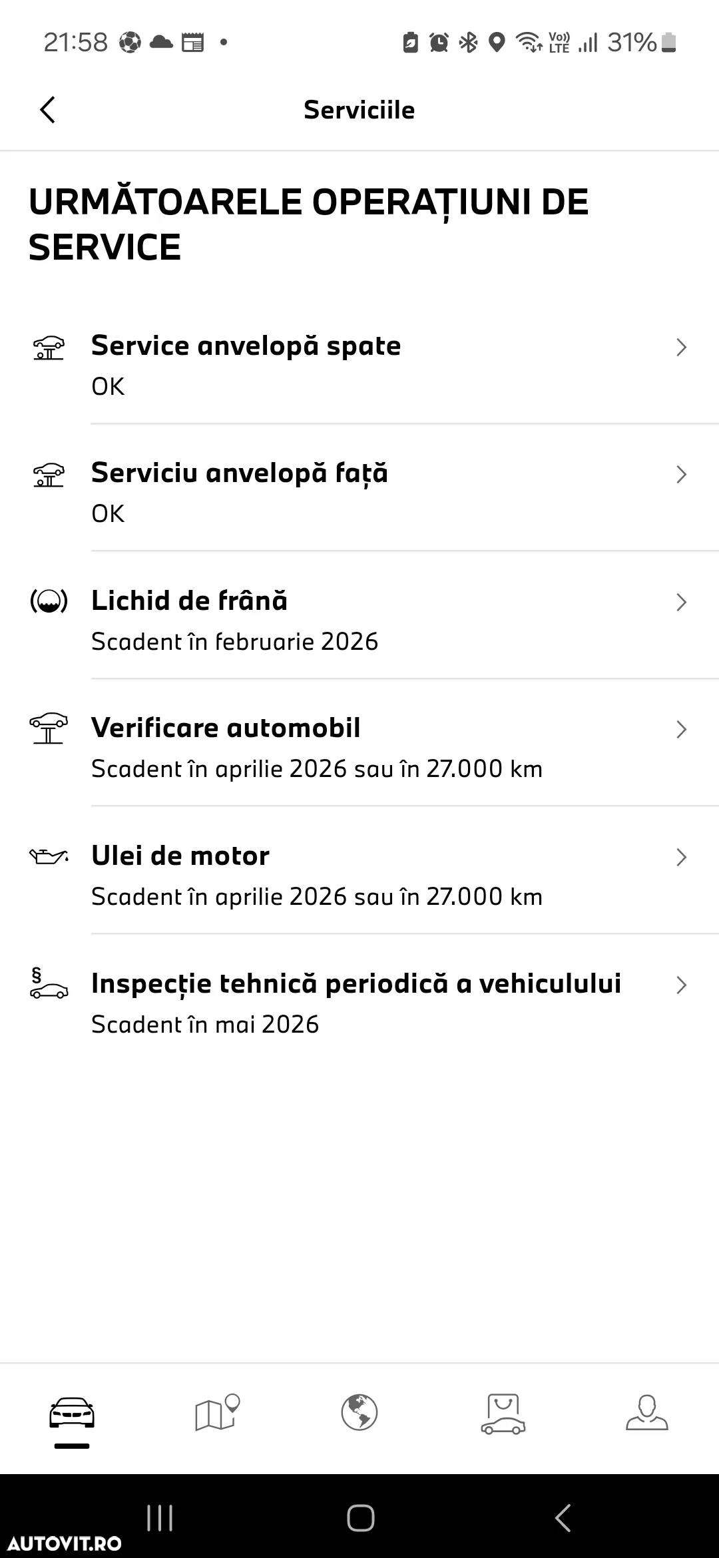Tap the car lift icon beside Verificare automobil
Viewport: 719px width, 1558px height.
point(49,728)
